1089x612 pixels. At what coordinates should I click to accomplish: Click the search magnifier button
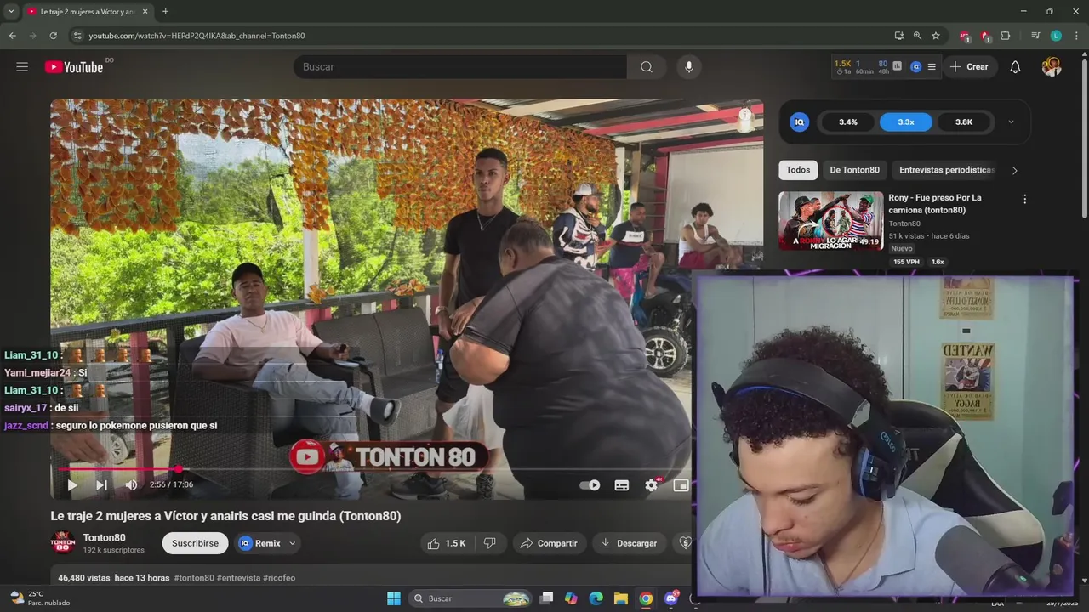coord(647,67)
